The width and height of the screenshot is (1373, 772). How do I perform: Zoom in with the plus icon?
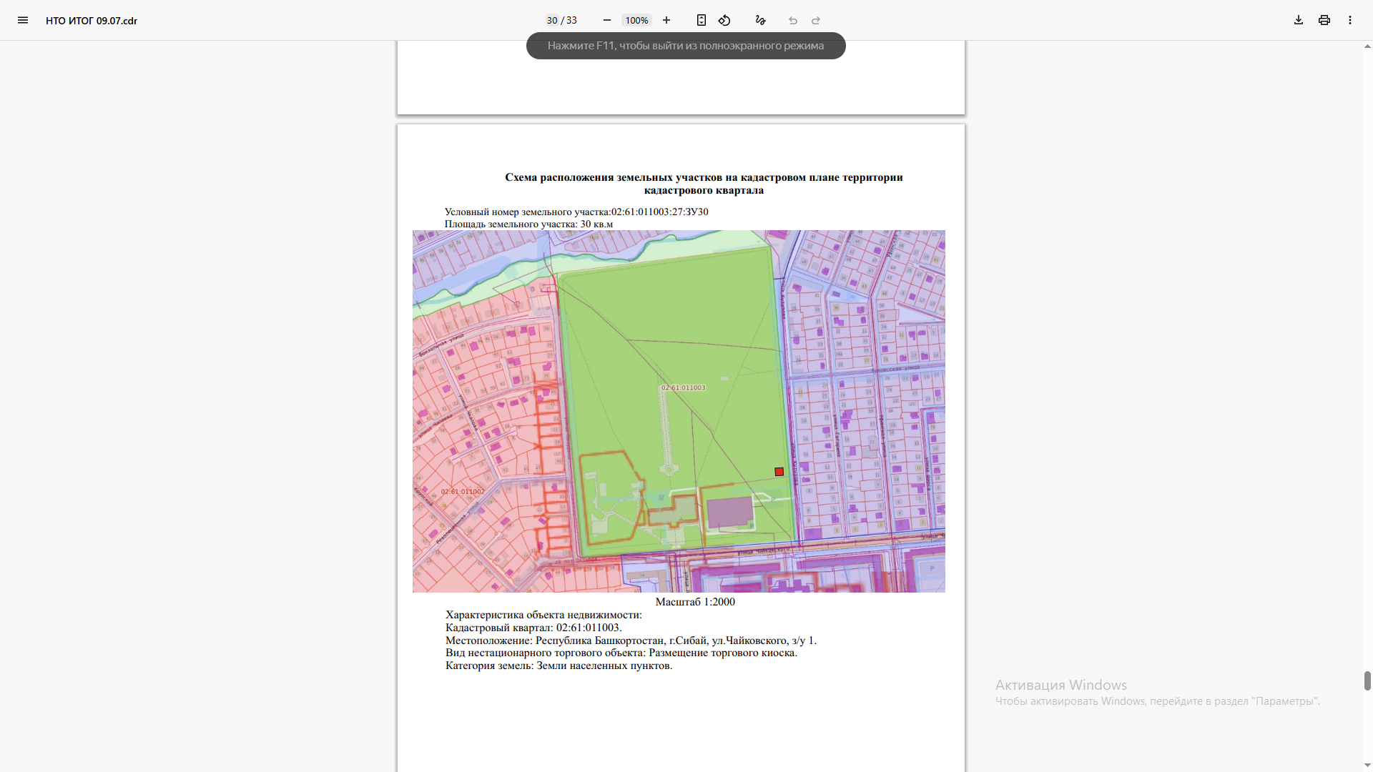666,20
